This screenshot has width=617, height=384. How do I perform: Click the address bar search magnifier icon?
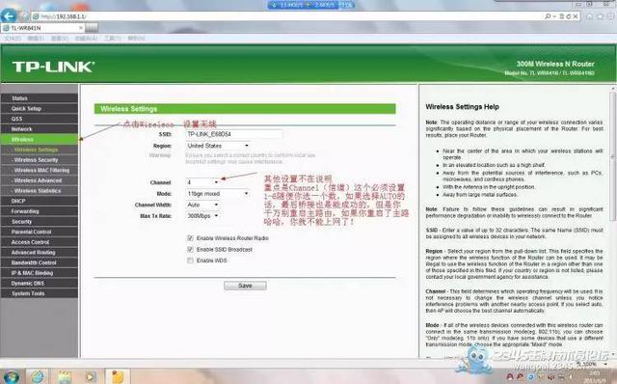pyautogui.click(x=548, y=16)
